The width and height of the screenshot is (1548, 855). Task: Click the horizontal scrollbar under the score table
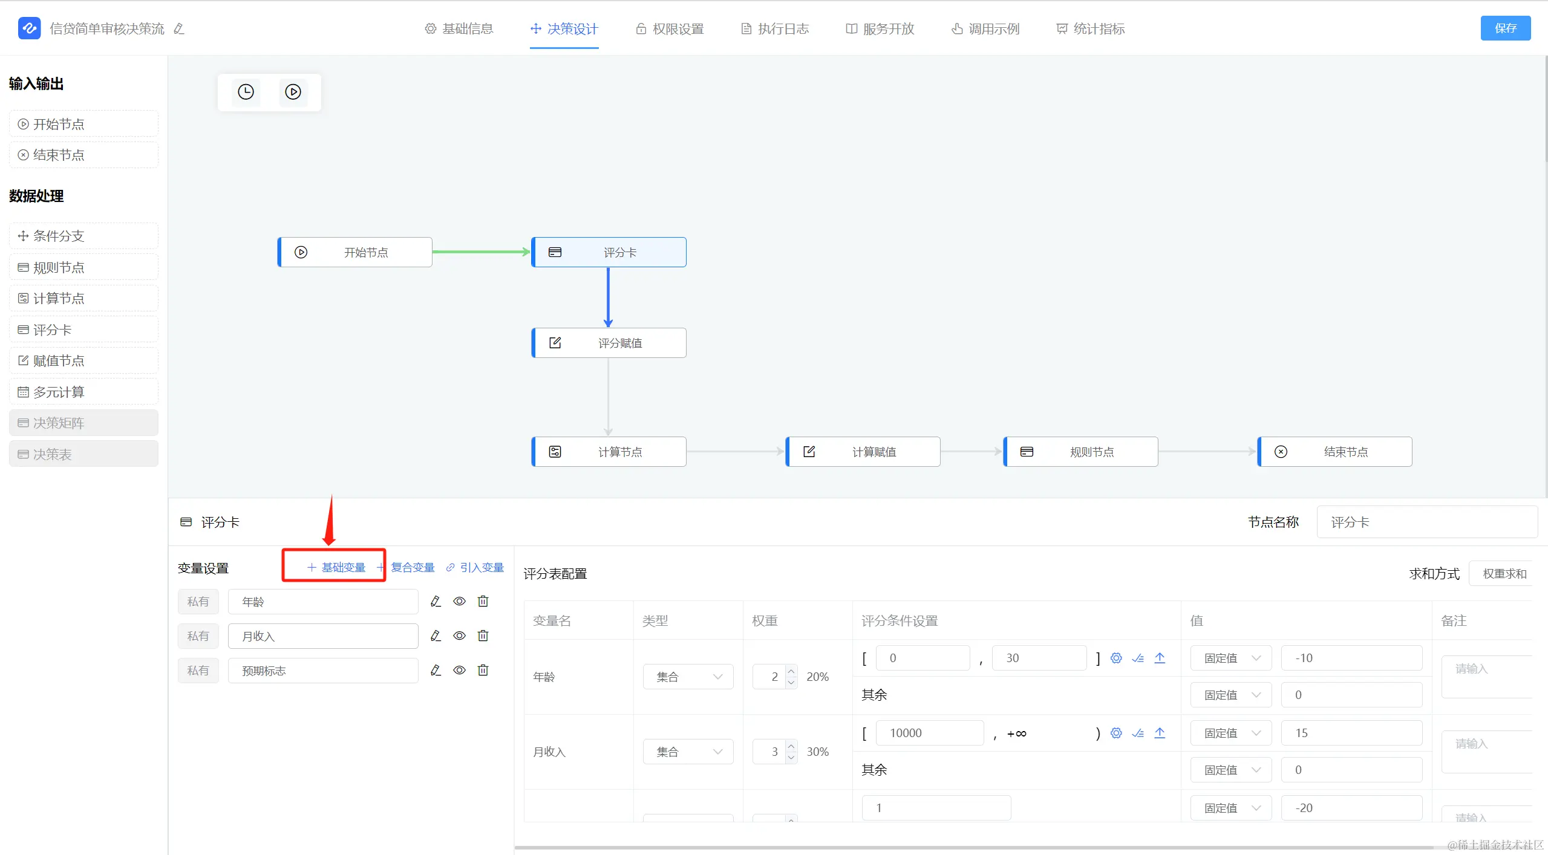coord(968,847)
